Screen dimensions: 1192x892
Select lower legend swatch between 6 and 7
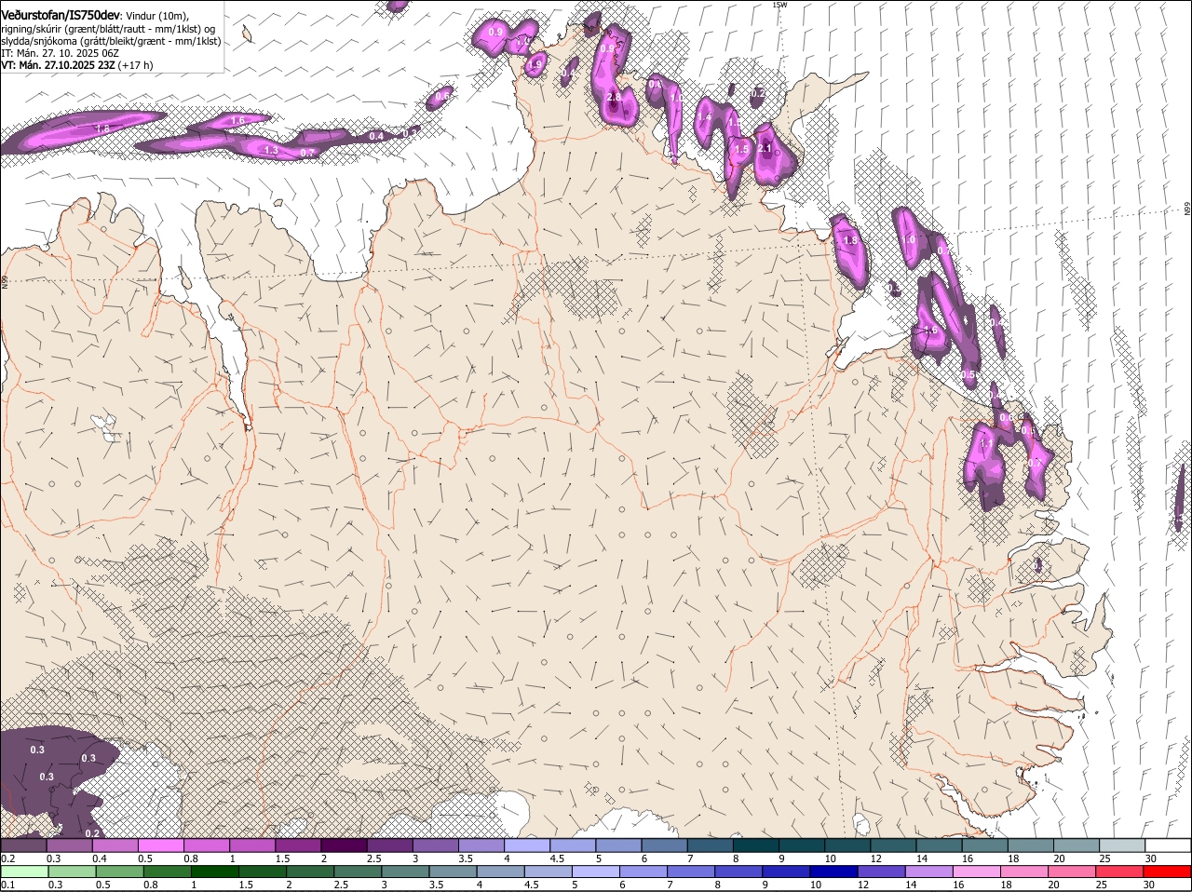(x=643, y=872)
